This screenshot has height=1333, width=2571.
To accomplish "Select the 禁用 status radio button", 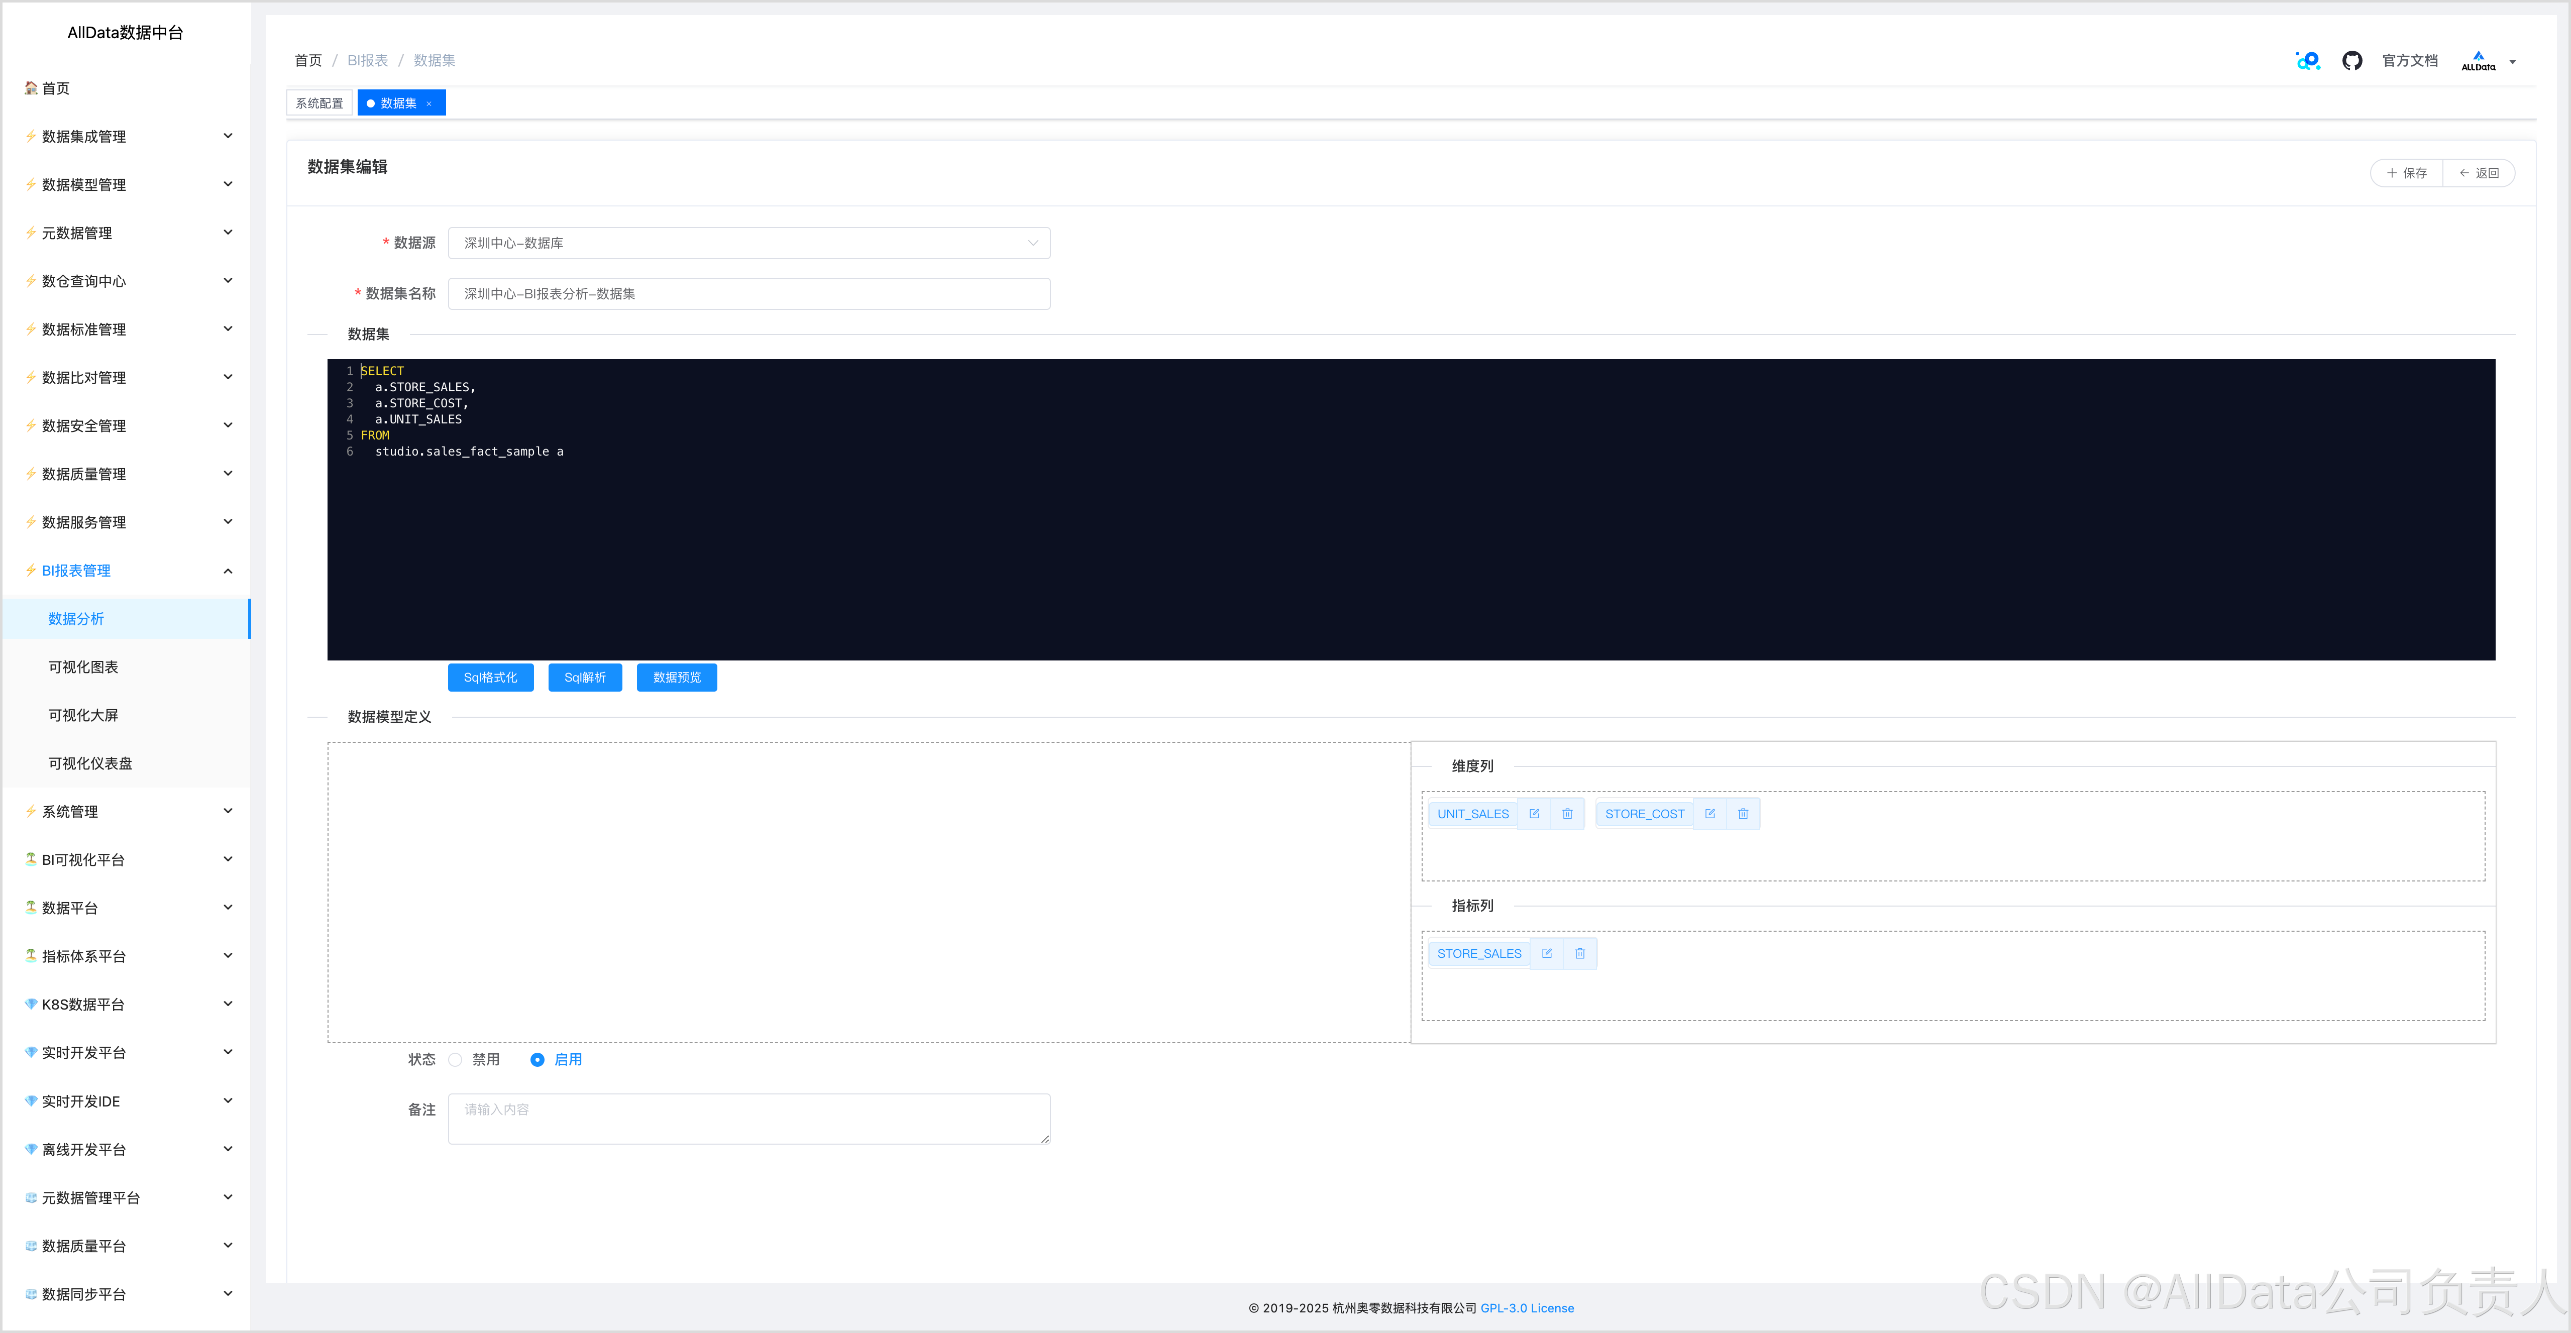I will (x=456, y=1060).
